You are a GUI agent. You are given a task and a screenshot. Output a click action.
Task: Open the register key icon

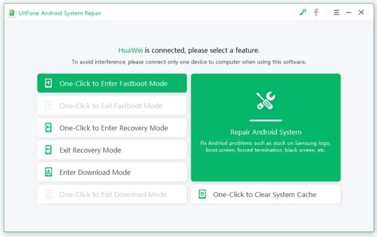(303, 12)
